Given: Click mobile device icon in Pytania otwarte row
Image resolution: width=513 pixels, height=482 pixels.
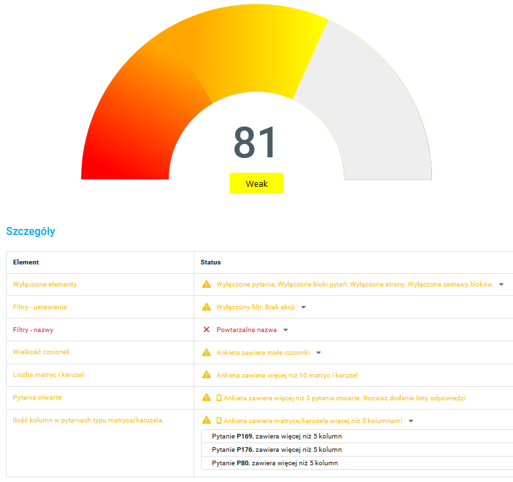Looking at the screenshot, I should pyautogui.click(x=218, y=398).
